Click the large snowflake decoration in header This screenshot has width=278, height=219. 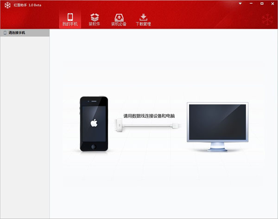(x=268, y=19)
